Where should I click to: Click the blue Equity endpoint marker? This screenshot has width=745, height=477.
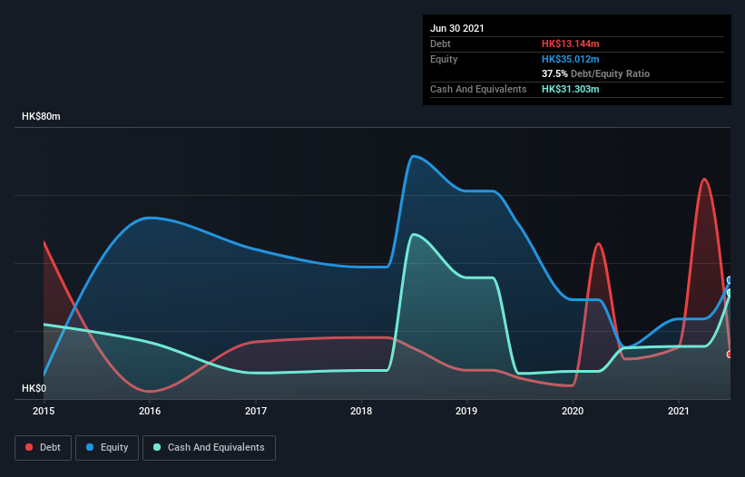[x=730, y=280]
